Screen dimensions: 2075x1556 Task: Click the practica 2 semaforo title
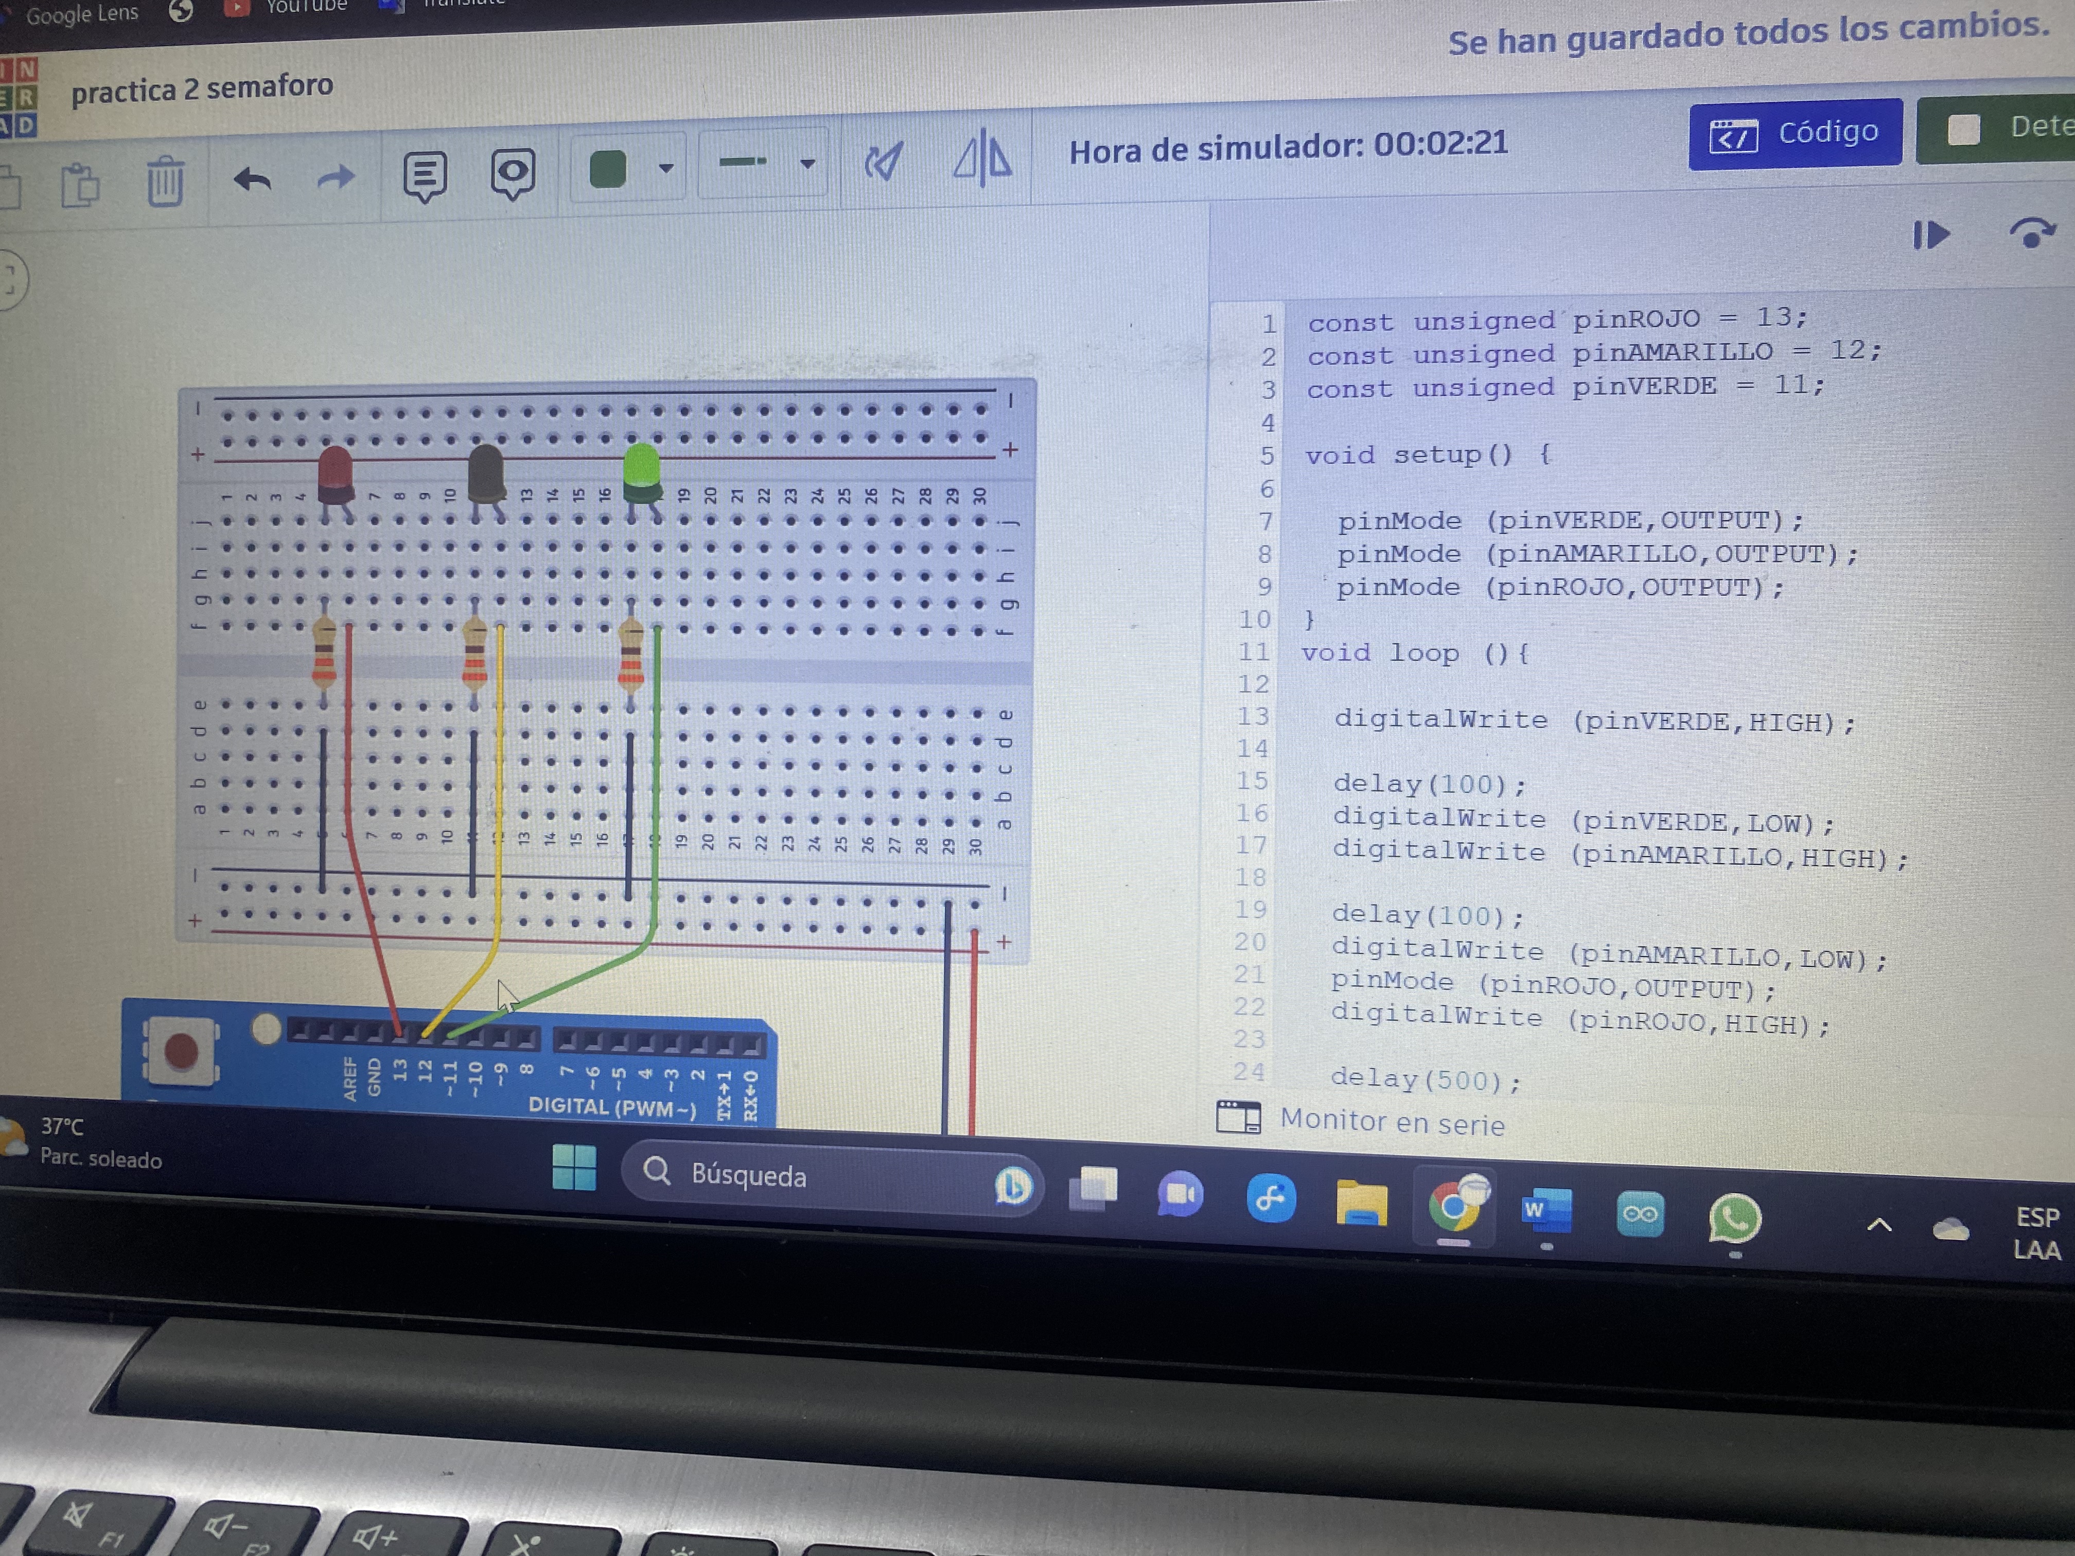[x=202, y=89]
